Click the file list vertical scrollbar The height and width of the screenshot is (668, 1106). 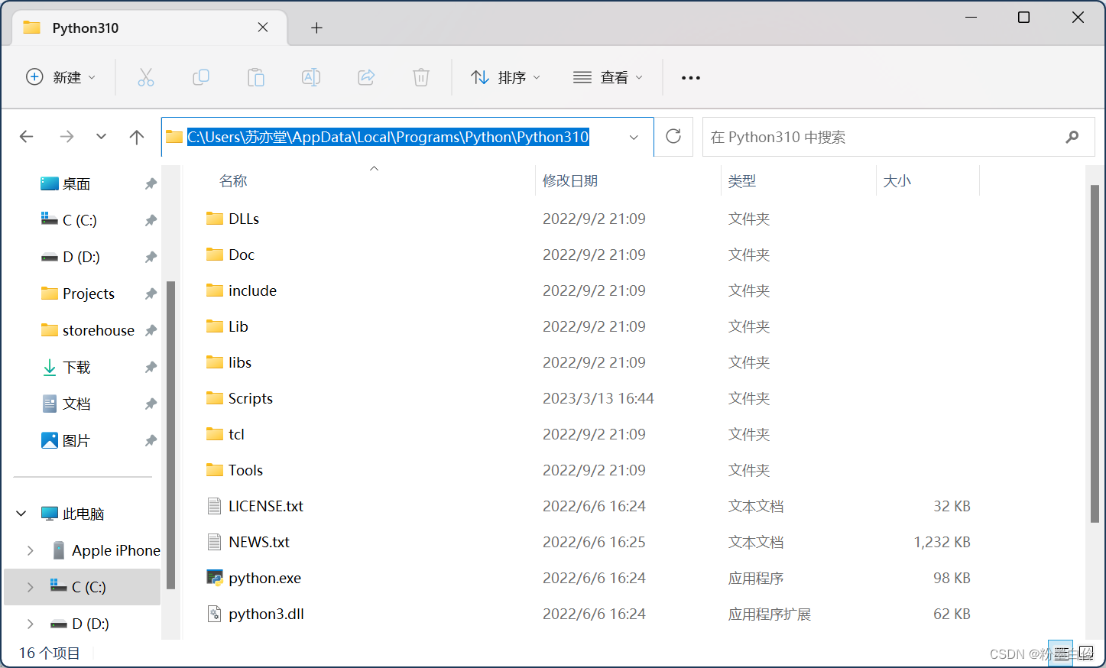pyautogui.click(x=1095, y=353)
